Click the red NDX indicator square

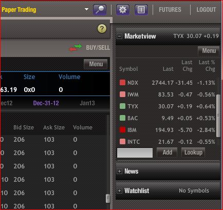pos(122,83)
